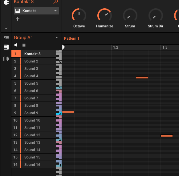Open the sampling waveform view icon
The height and width of the screenshot is (176, 179).
click(x=6, y=59)
